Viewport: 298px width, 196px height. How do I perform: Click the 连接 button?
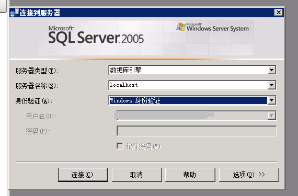pyautogui.click(x=83, y=175)
